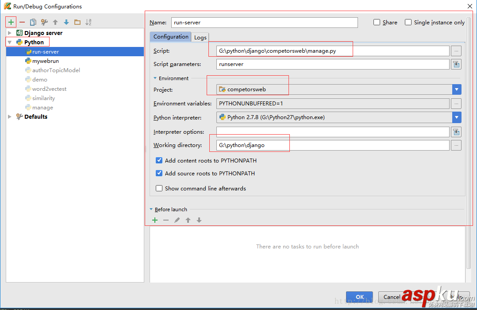Move configuration up in toolbar

click(x=55, y=22)
